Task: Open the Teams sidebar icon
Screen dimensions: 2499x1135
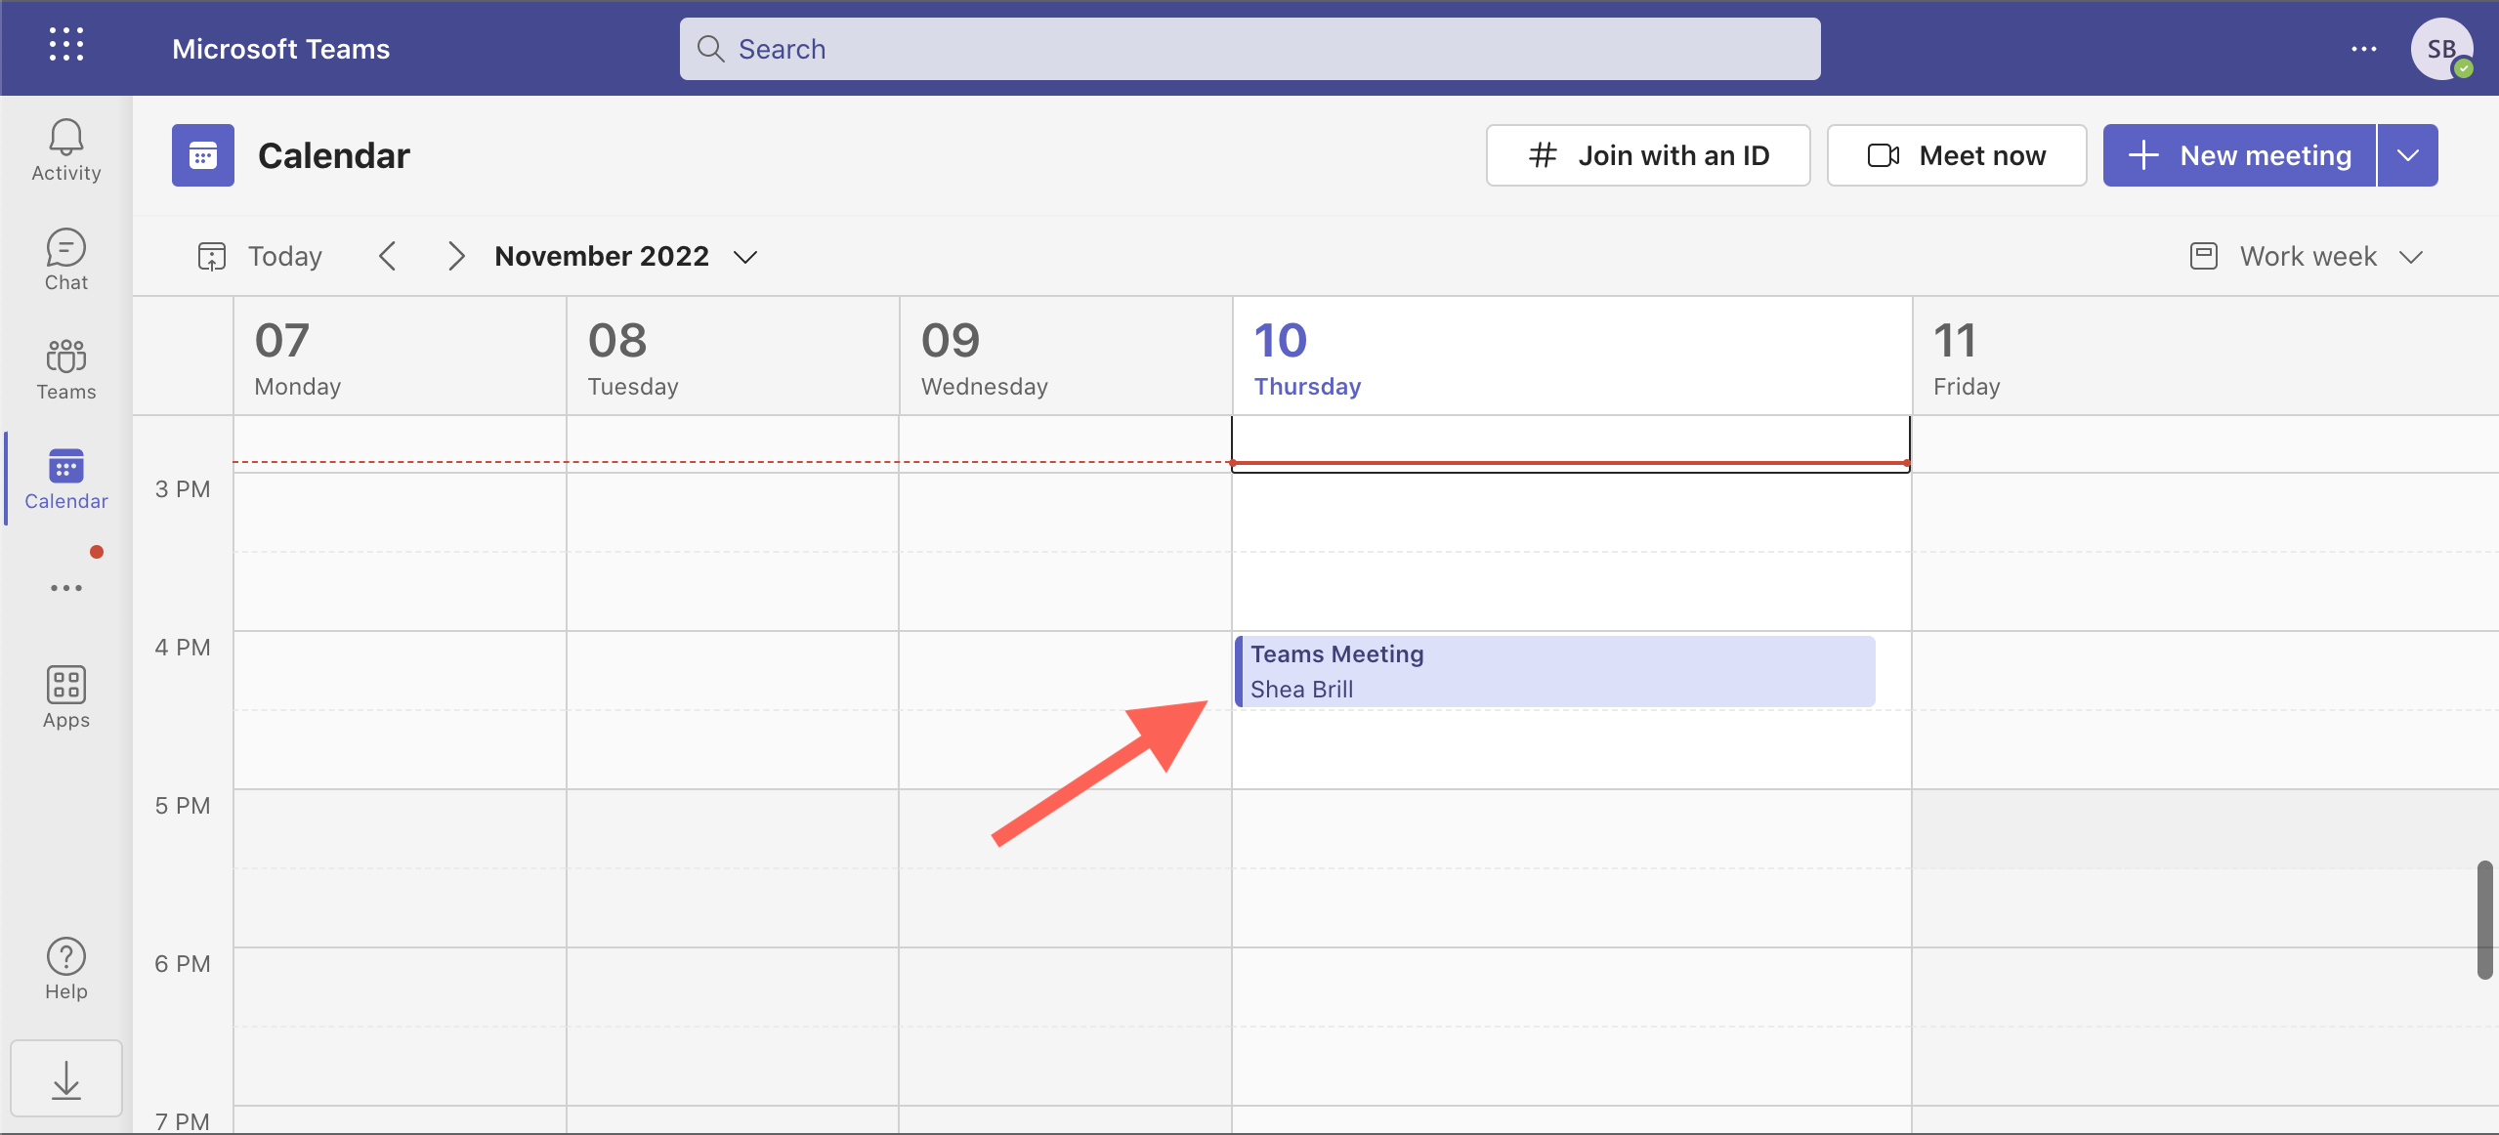Action: pos(66,370)
